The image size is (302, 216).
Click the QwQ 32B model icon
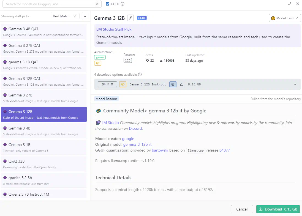coord(5,161)
